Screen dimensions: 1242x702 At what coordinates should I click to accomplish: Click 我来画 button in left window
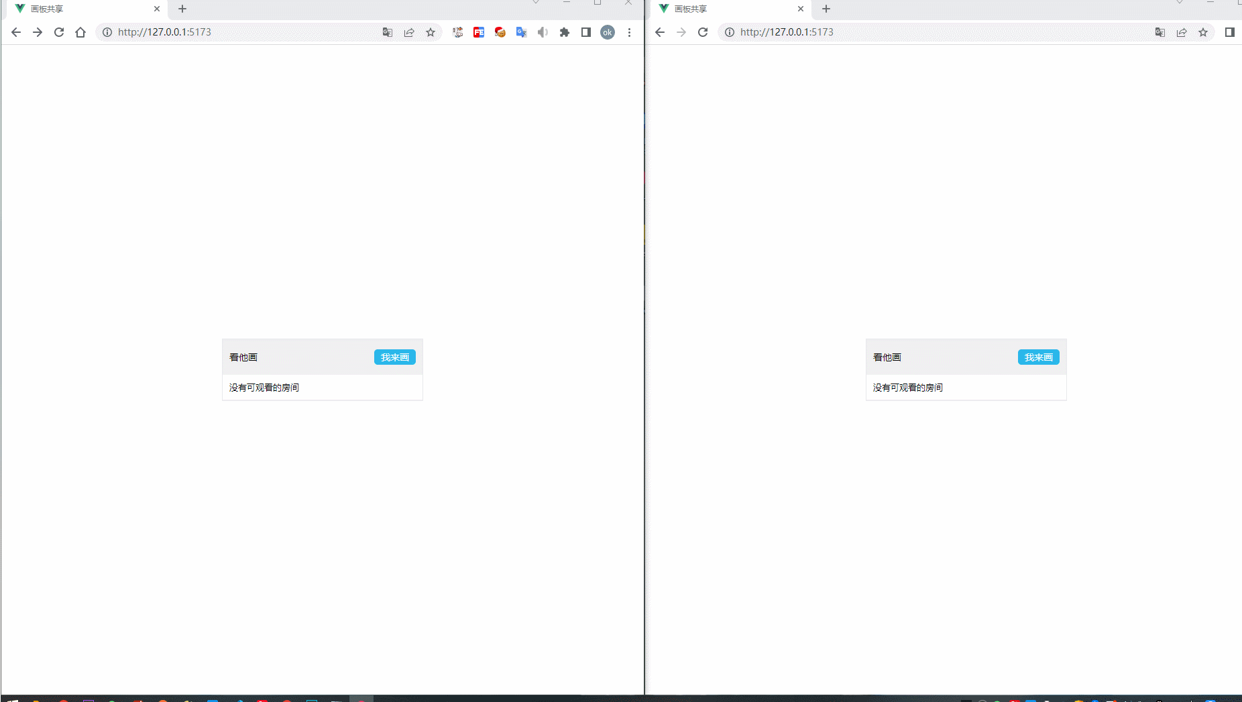click(394, 357)
